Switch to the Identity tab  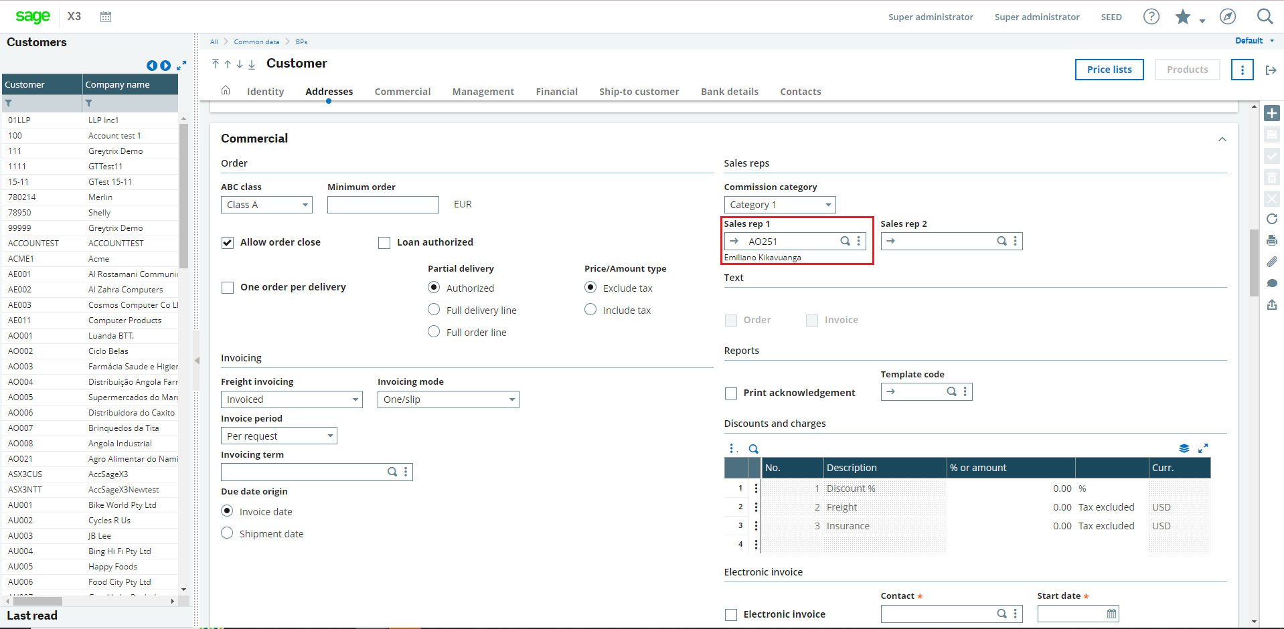(x=265, y=92)
